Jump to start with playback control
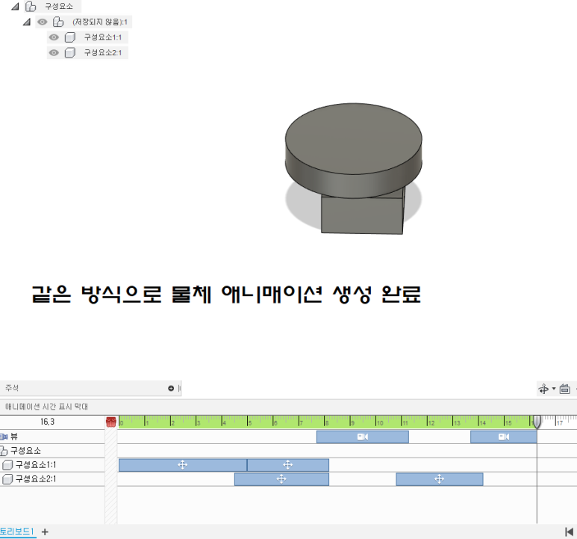Image resolution: width=577 pixels, height=539 pixels. 570,532
